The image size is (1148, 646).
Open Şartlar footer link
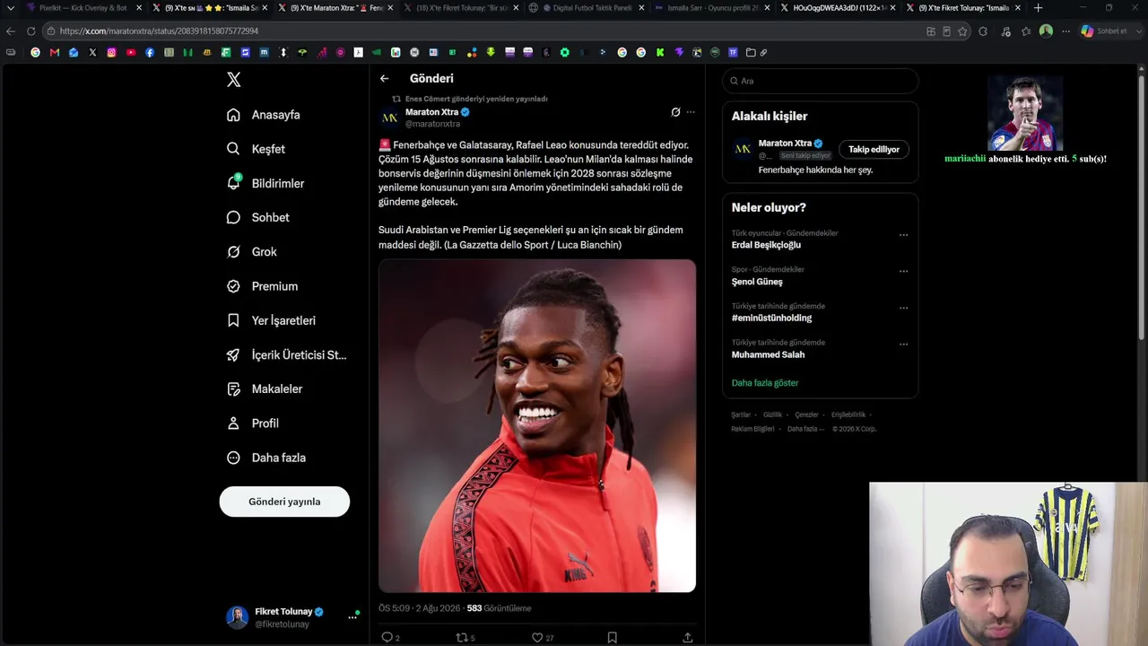coord(741,415)
